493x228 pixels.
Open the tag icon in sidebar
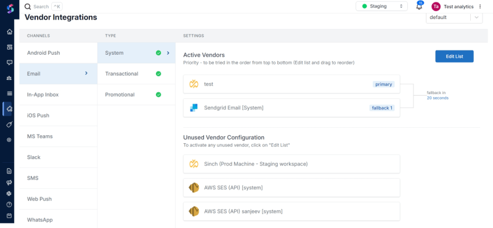[x=9, y=125]
